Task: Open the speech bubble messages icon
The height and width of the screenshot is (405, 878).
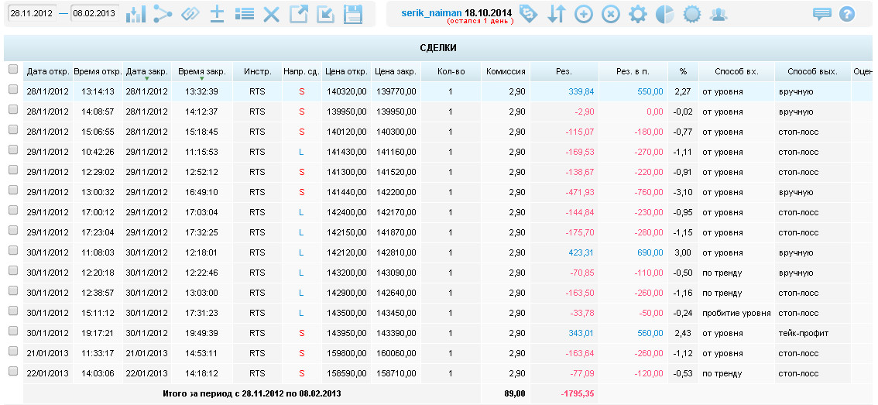Action: tap(821, 14)
